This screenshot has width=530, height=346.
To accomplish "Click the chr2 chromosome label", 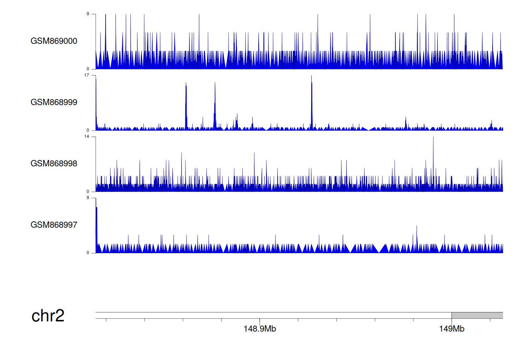I will [48, 316].
